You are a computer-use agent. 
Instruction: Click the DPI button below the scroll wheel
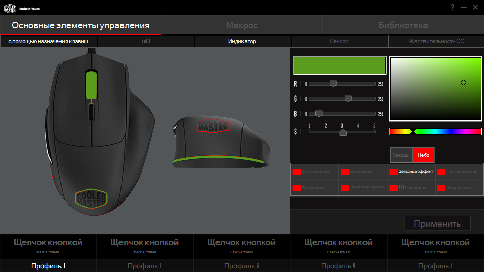click(91, 112)
